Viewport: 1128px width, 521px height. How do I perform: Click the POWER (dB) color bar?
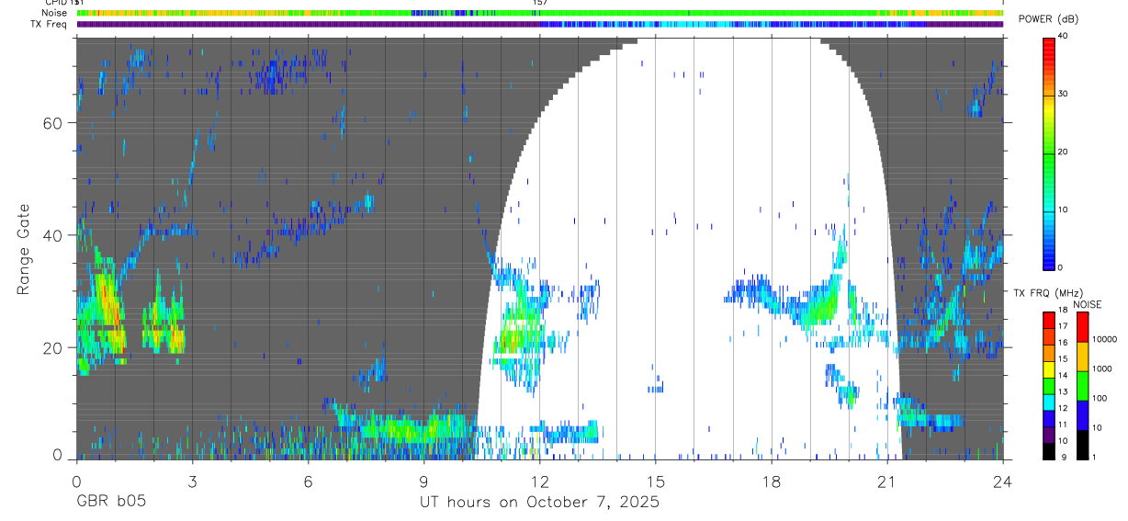1049,152
